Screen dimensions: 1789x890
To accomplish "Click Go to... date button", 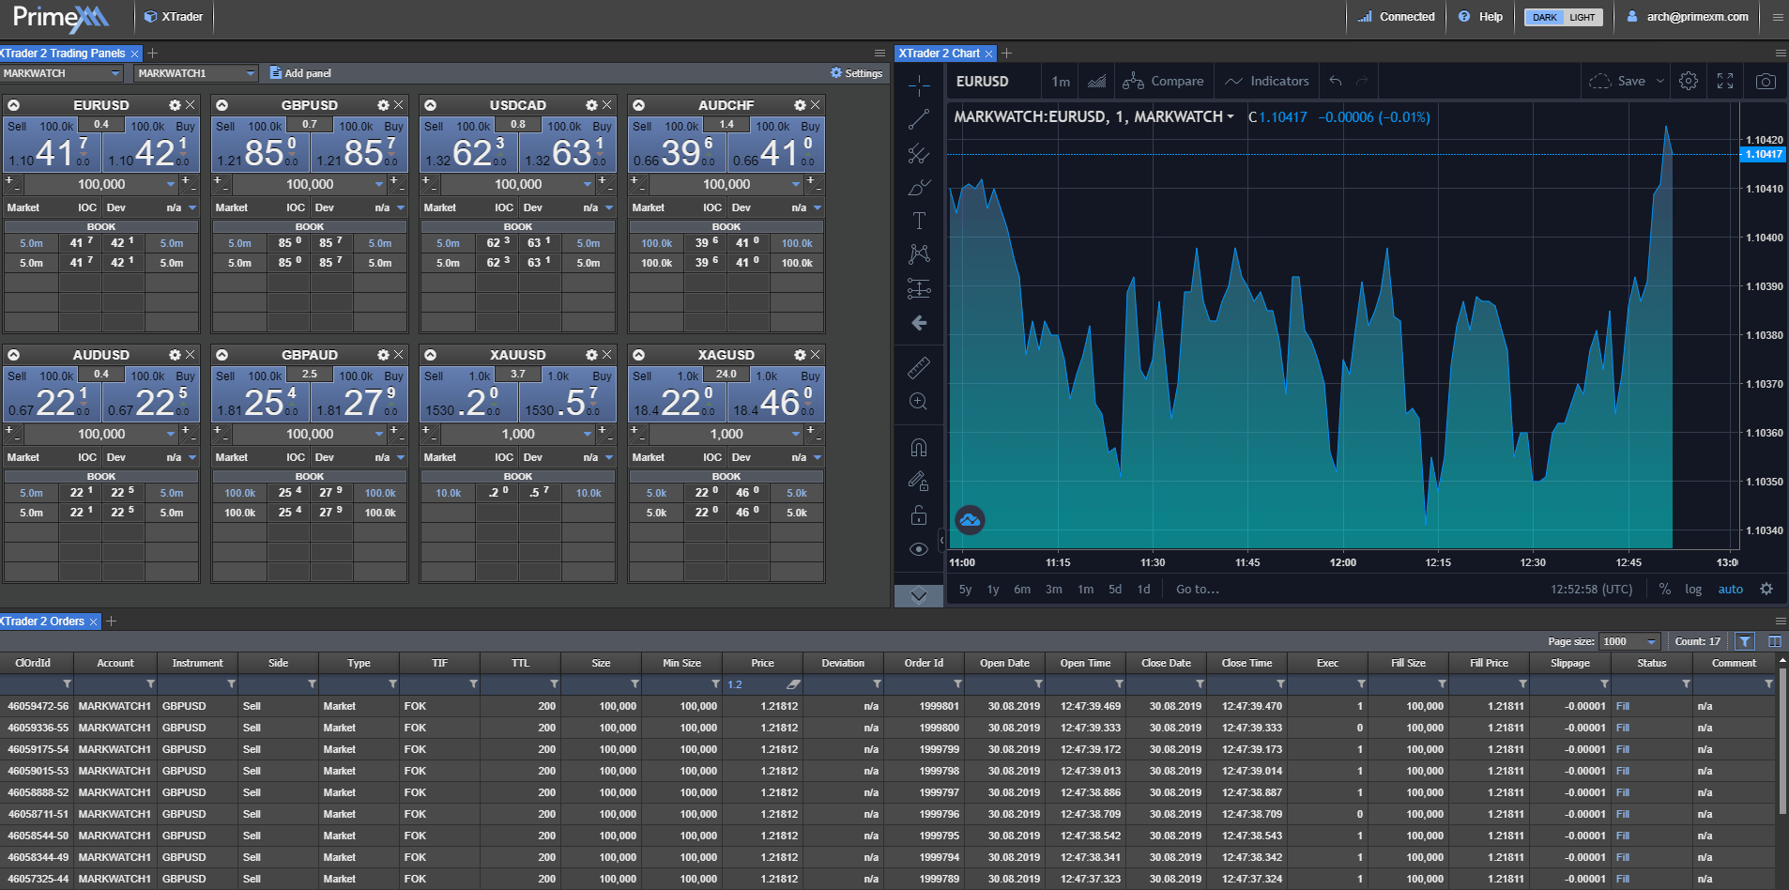I will (1198, 590).
